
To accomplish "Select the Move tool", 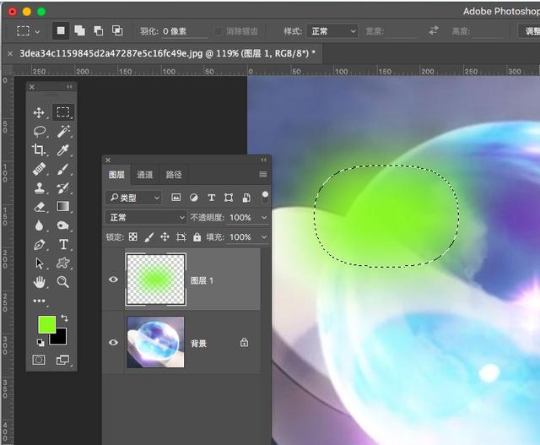I will tap(39, 112).
